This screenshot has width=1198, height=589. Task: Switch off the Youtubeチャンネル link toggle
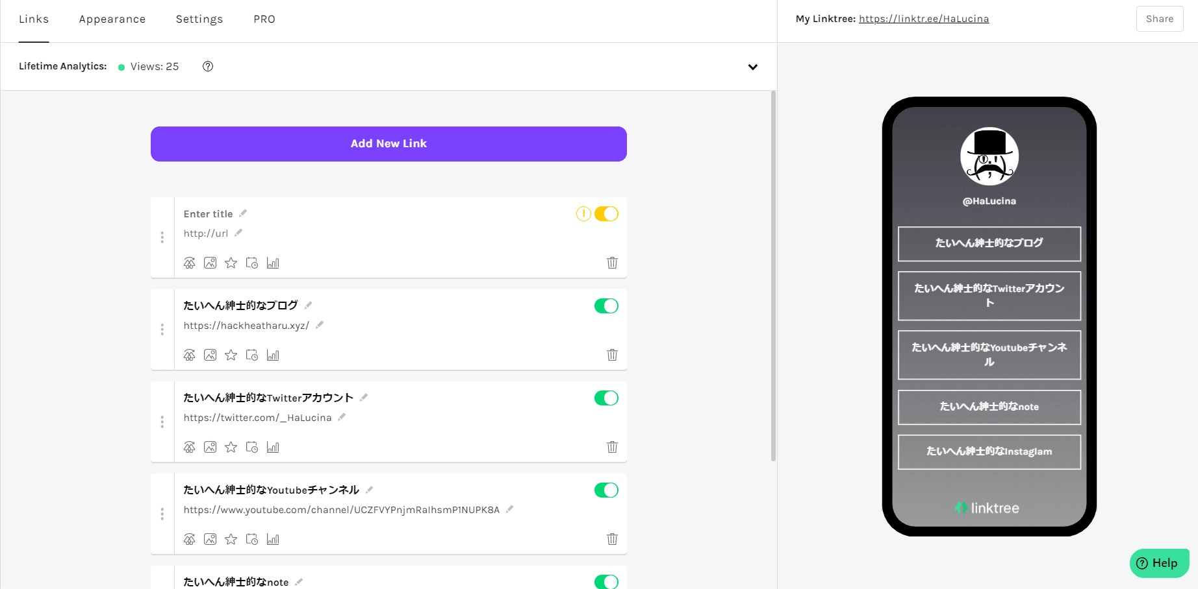(606, 490)
